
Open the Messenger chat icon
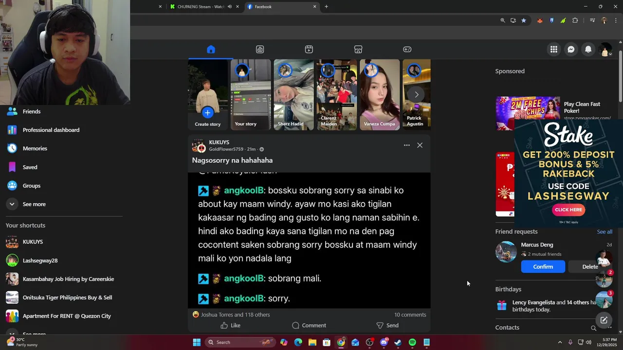click(x=571, y=49)
